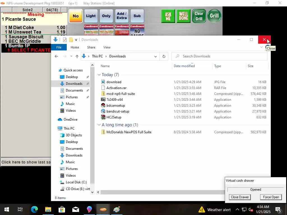Open pinned Documents under Quick access
Viewport: 287px width, 215px height.
point(74,90)
